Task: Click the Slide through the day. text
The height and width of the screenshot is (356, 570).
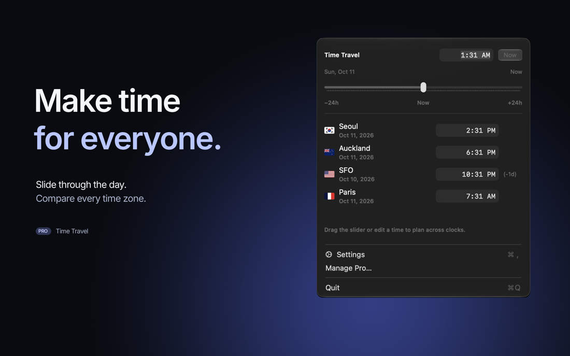Action: [x=81, y=184]
